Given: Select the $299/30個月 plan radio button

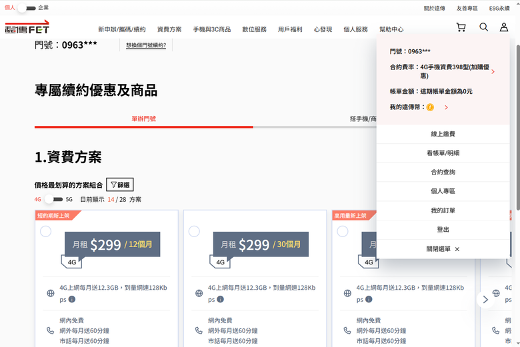Looking at the screenshot, I should point(195,231).
